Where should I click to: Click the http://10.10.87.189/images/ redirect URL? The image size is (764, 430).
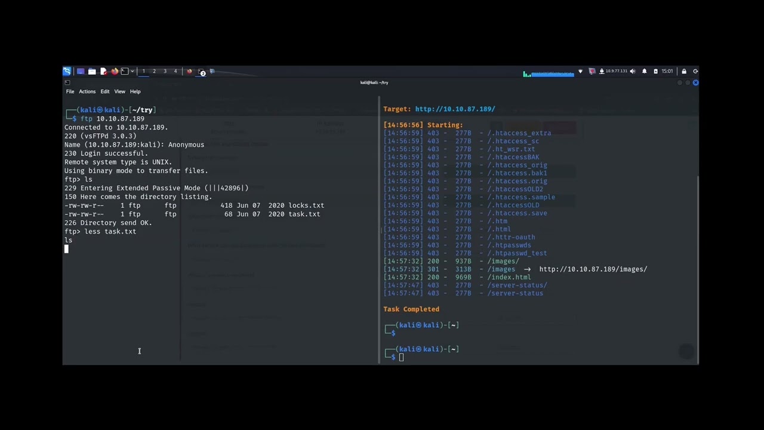click(593, 269)
